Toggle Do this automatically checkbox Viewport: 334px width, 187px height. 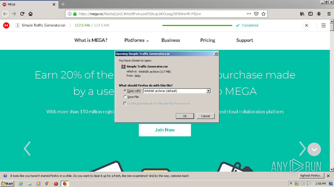click(x=125, y=103)
